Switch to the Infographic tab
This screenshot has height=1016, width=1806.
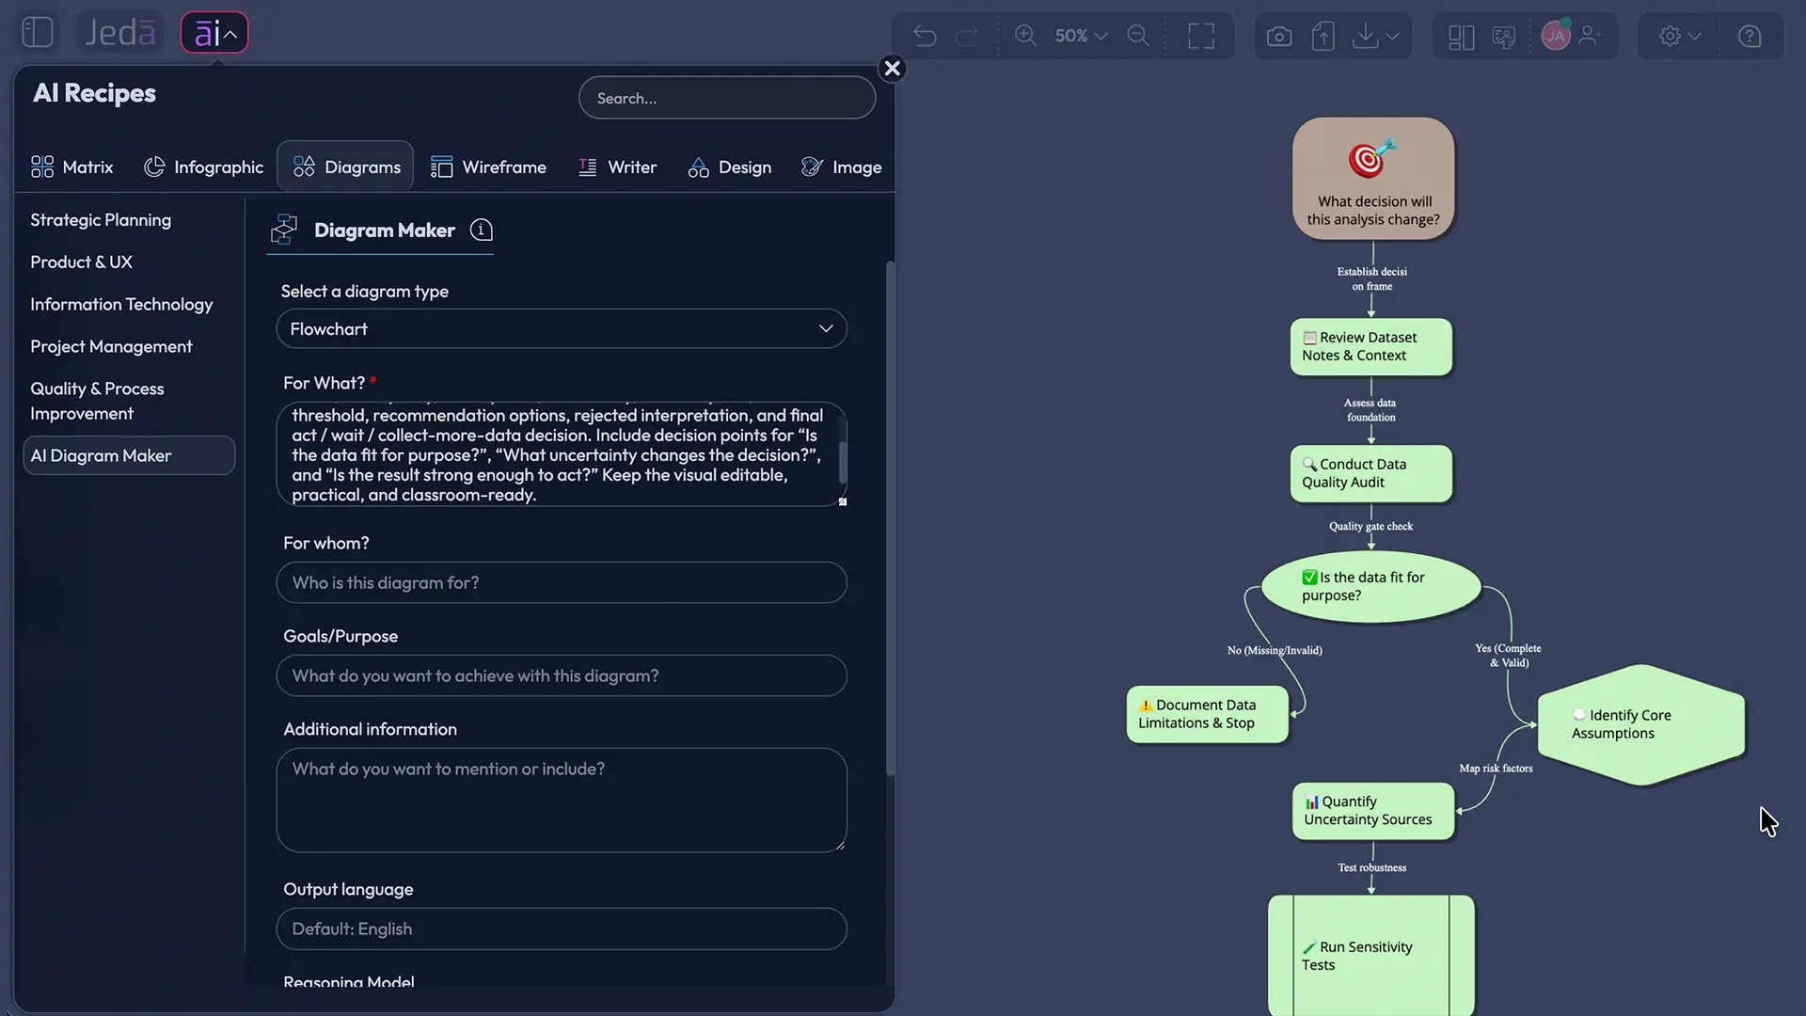point(203,167)
